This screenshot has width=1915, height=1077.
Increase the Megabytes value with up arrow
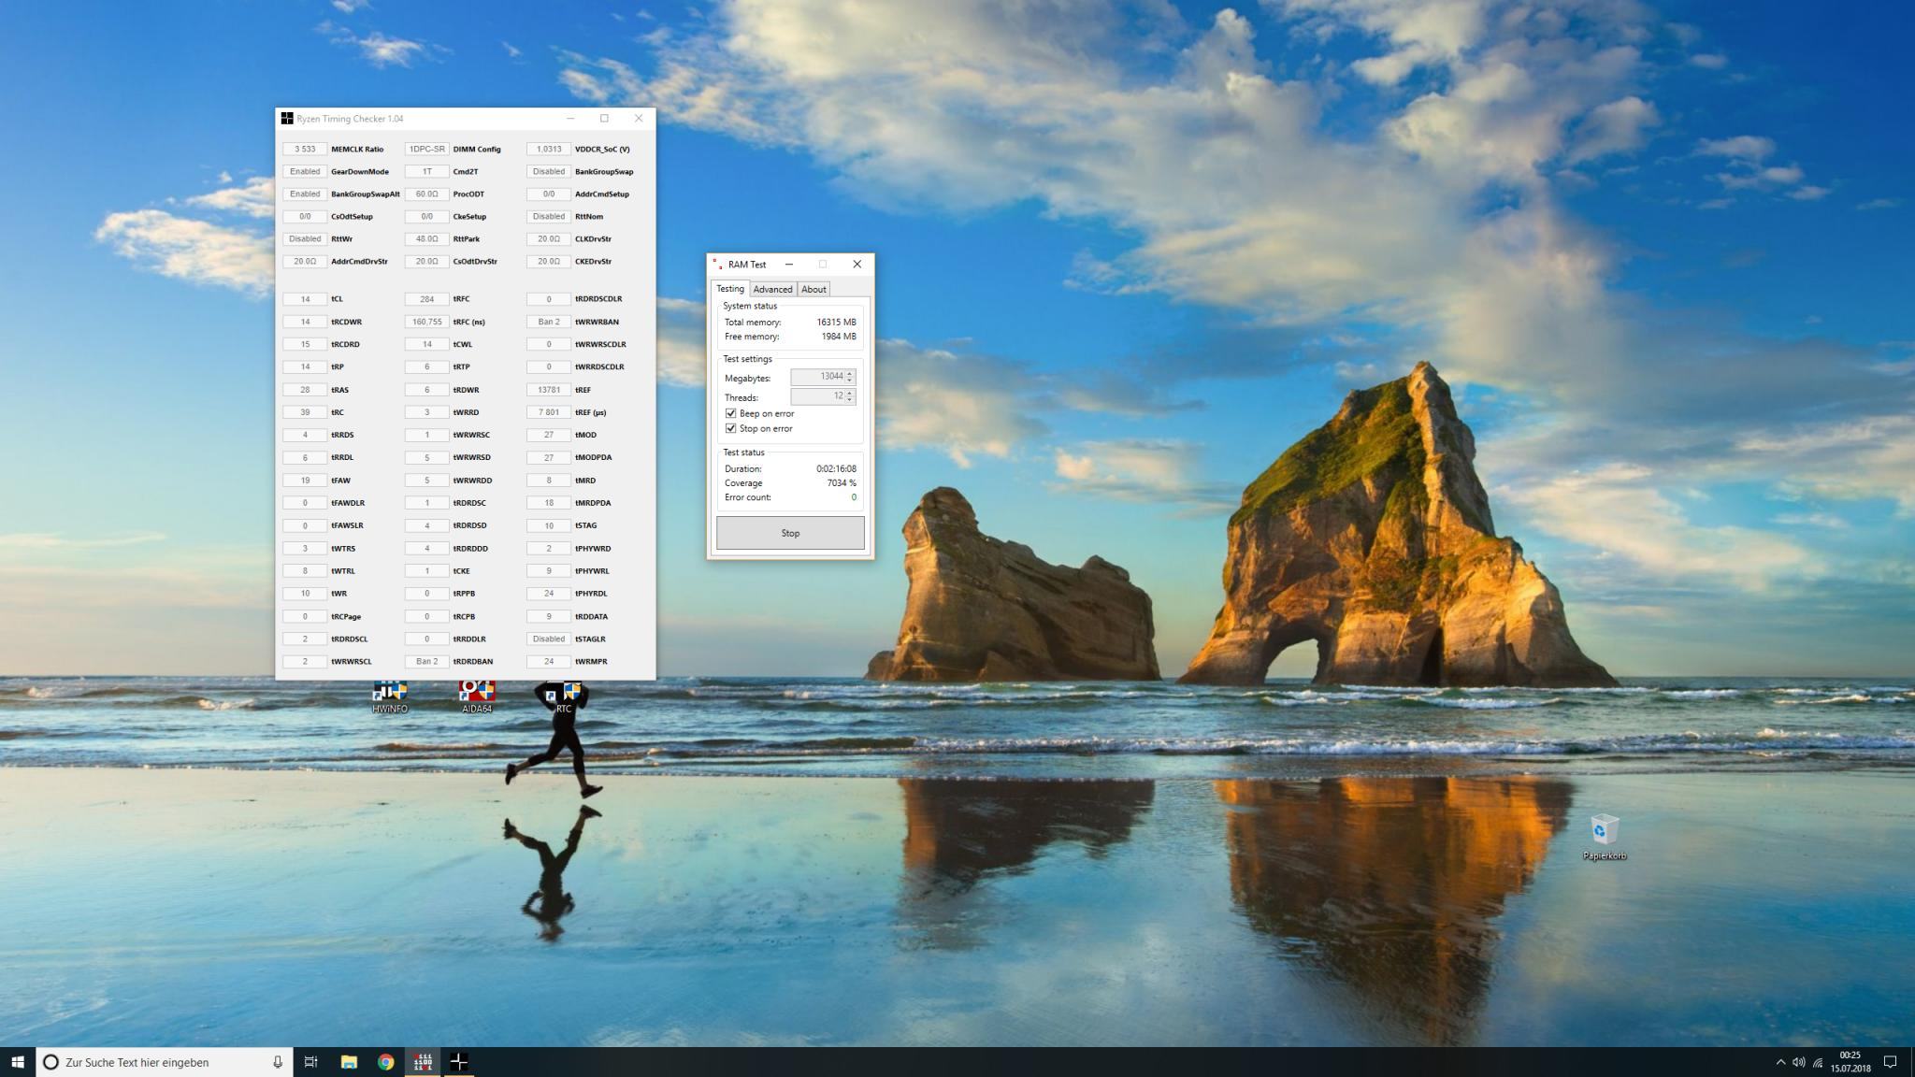pos(850,373)
